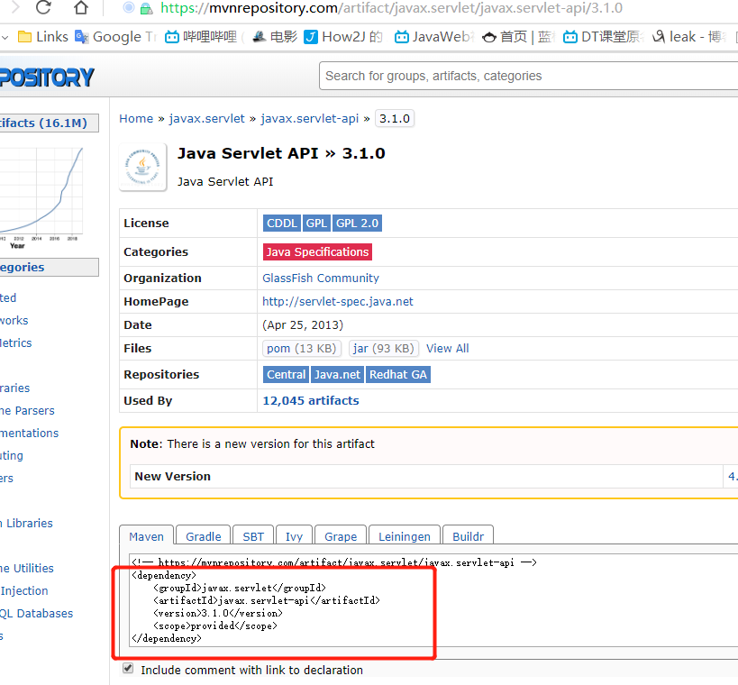Viewport: 738px width, 685px height.
Task: Go to the browser home page icon
Action: coord(81,7)
